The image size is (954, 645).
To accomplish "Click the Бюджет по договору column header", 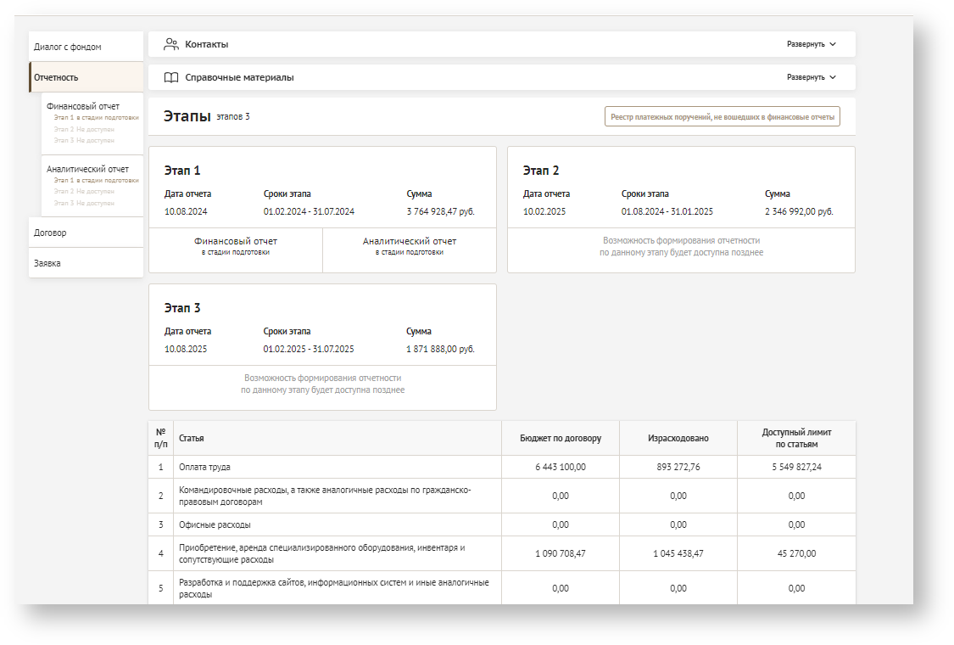I will [x=561, y=438].
